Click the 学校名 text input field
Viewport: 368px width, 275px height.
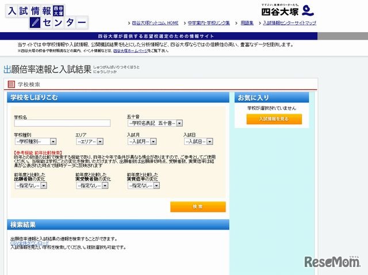point(62,123)
